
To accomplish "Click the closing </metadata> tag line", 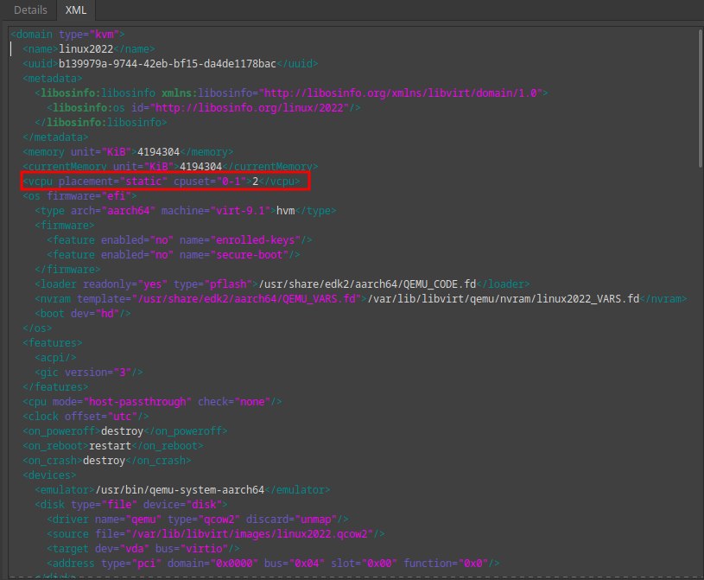I will point(55,137).
